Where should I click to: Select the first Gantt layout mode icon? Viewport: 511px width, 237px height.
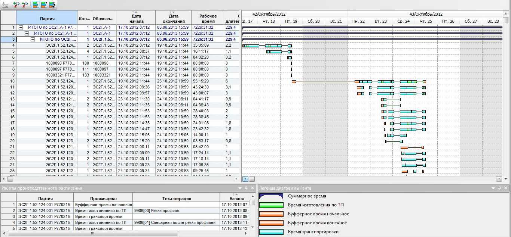[x=36, y=5]
